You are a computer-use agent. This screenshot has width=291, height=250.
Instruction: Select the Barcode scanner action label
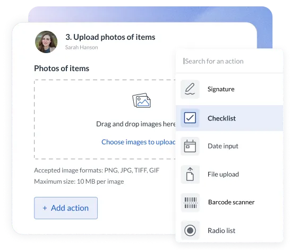point(231,202)
